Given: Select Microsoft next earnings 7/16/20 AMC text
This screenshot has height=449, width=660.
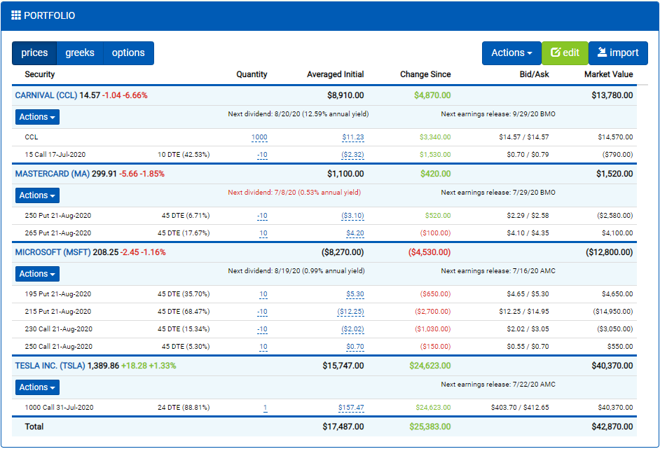Looking at the screenshot, I should (498, 271).
